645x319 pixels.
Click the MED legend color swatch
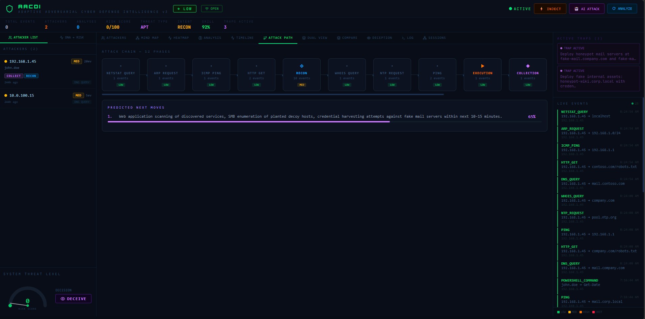[x=570, y=312]
